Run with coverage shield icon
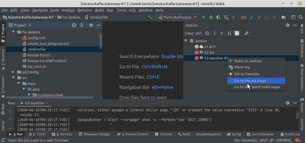 219,17
